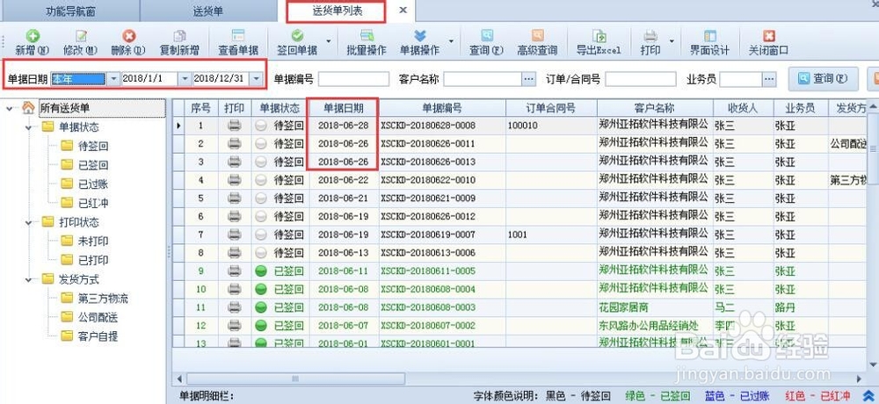Click the 订单/合同号 input field

[x=640, y=80]
